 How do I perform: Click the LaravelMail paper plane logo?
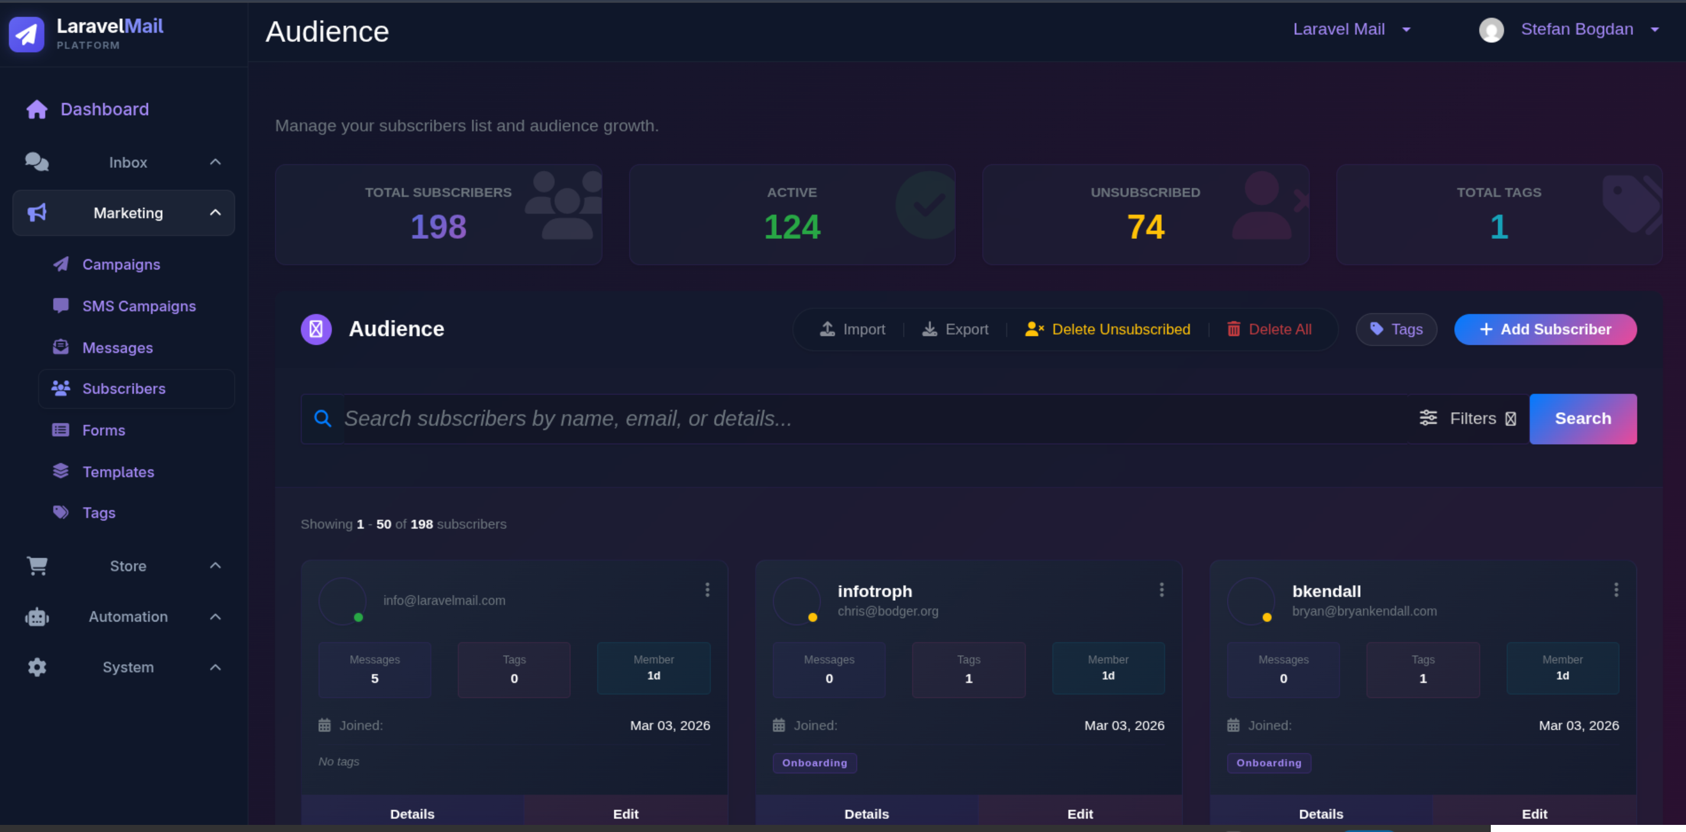[x=26, y=33]
